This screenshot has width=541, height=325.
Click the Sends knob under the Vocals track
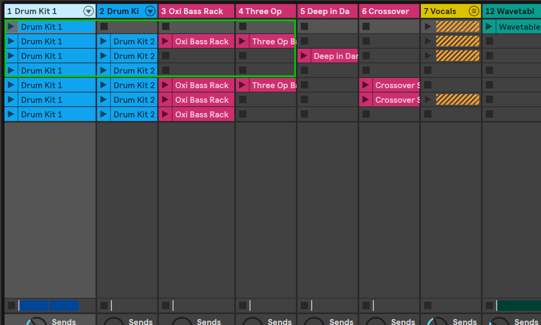[437, 320]
